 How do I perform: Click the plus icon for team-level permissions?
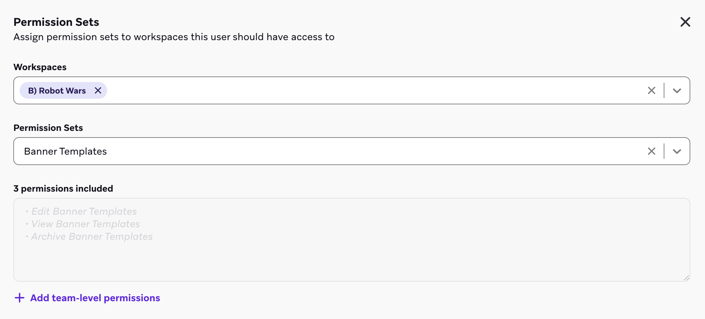20,298
